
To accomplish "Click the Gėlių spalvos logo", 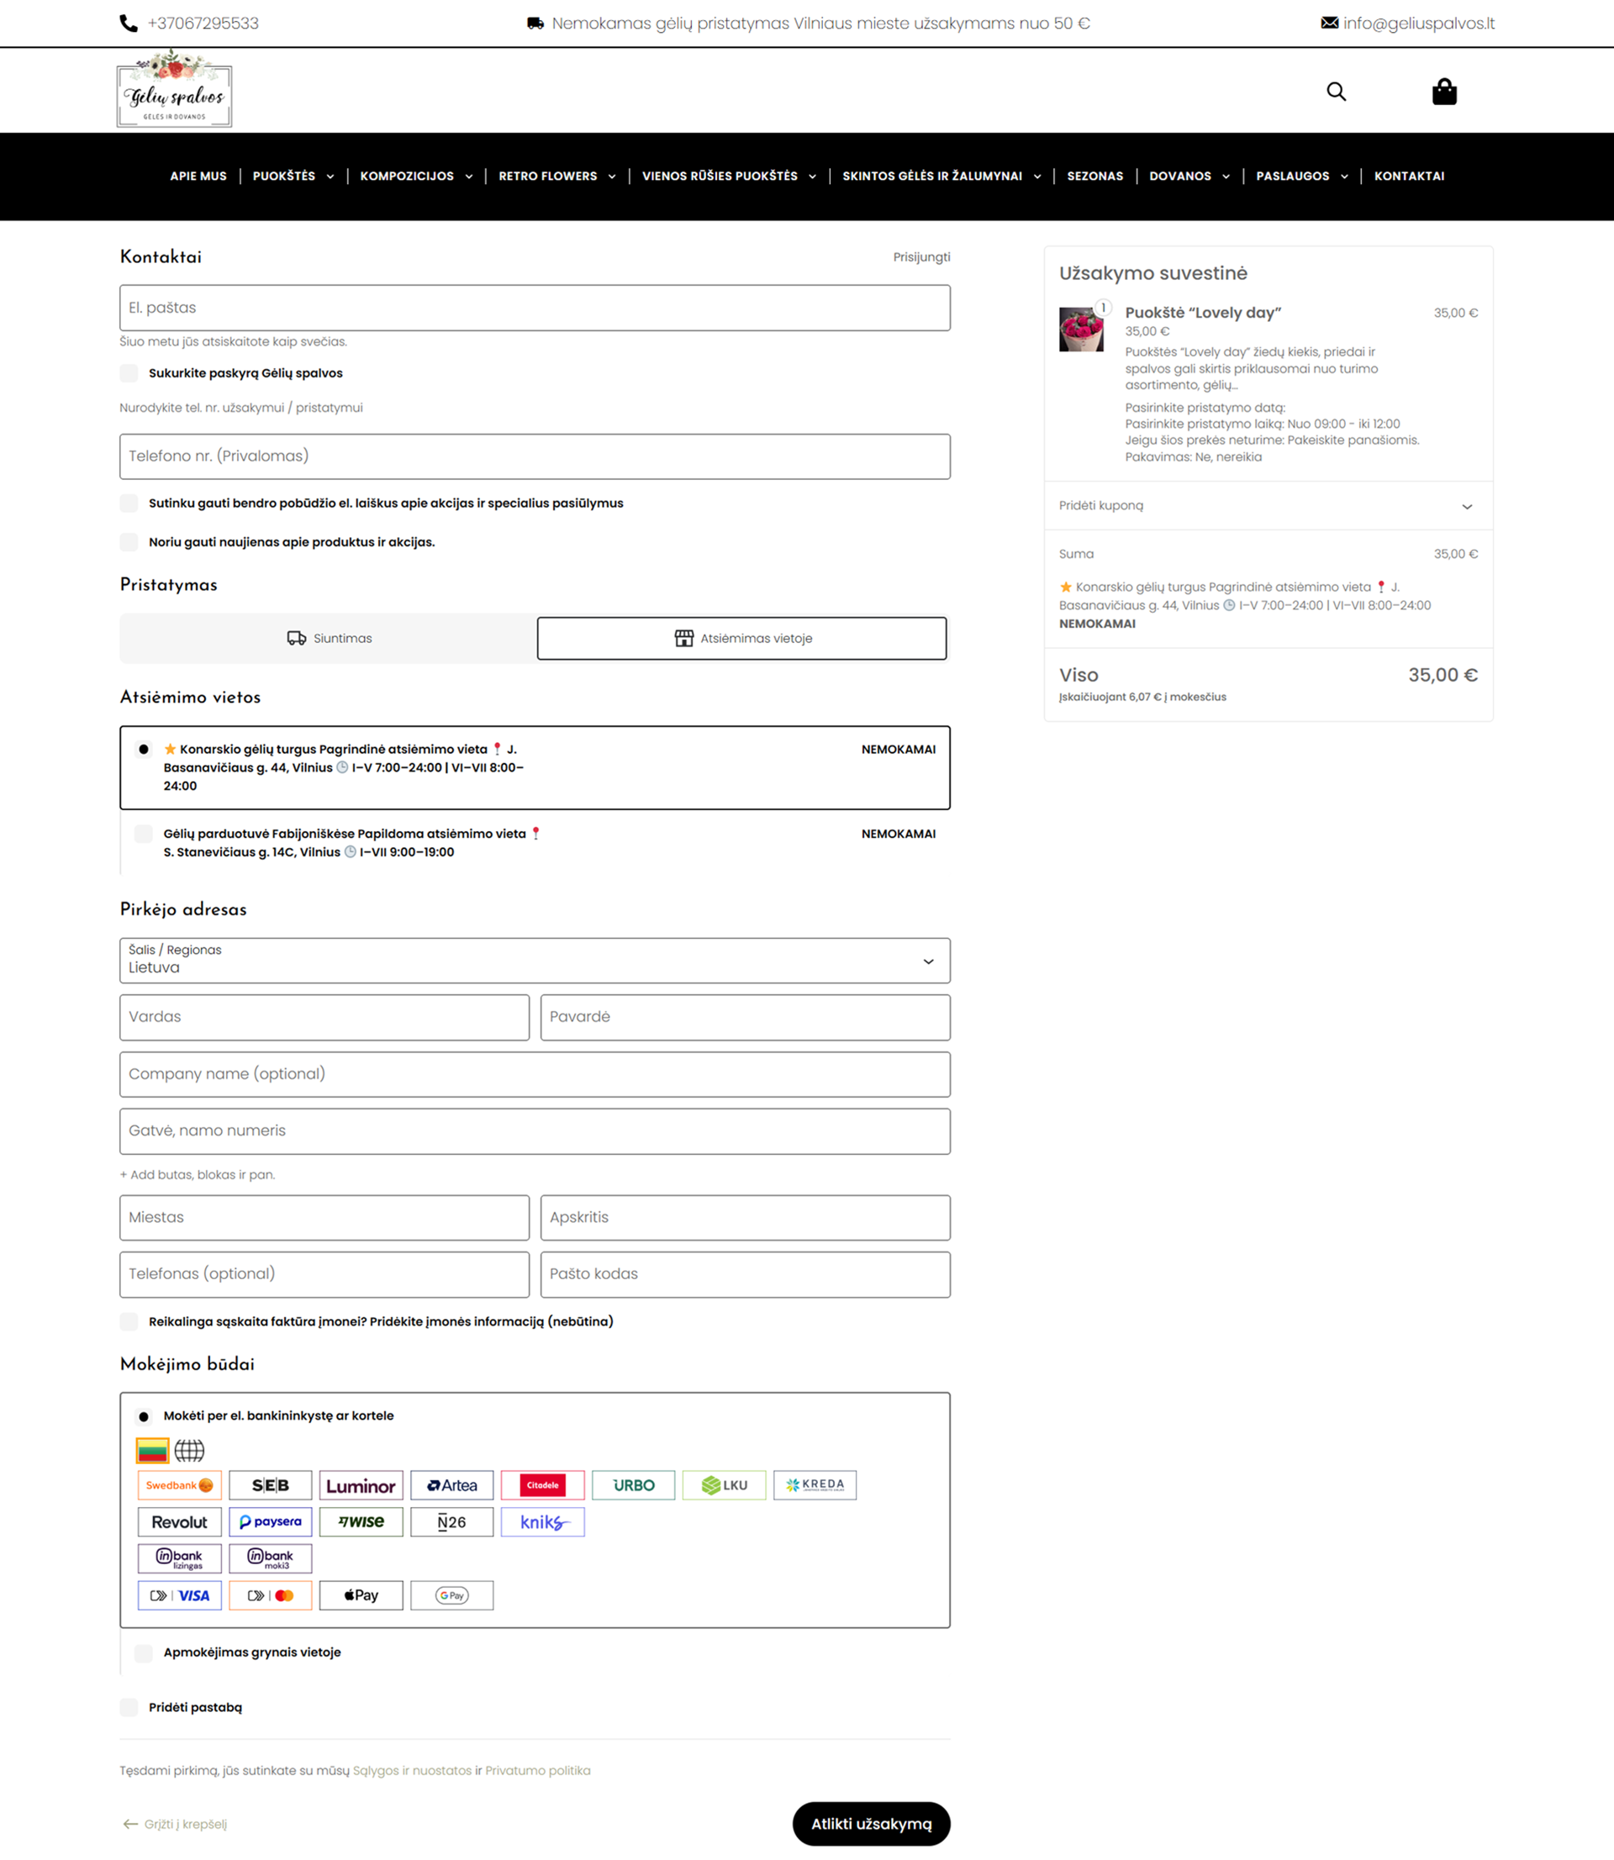I will coord(174,90).
